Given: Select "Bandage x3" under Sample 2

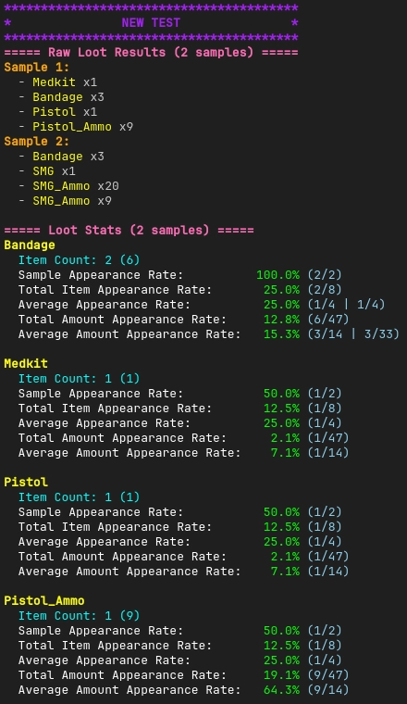Looking at the screenshot, I should (x=68, y=156).
